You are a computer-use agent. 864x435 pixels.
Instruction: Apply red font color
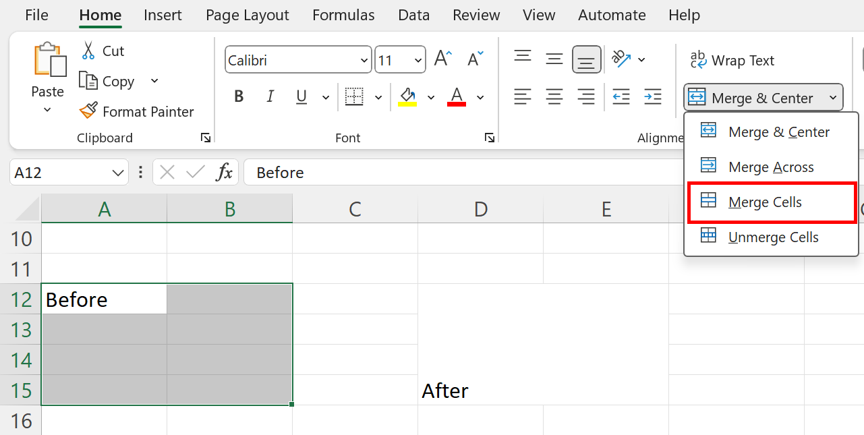click(x=457, y=97)
